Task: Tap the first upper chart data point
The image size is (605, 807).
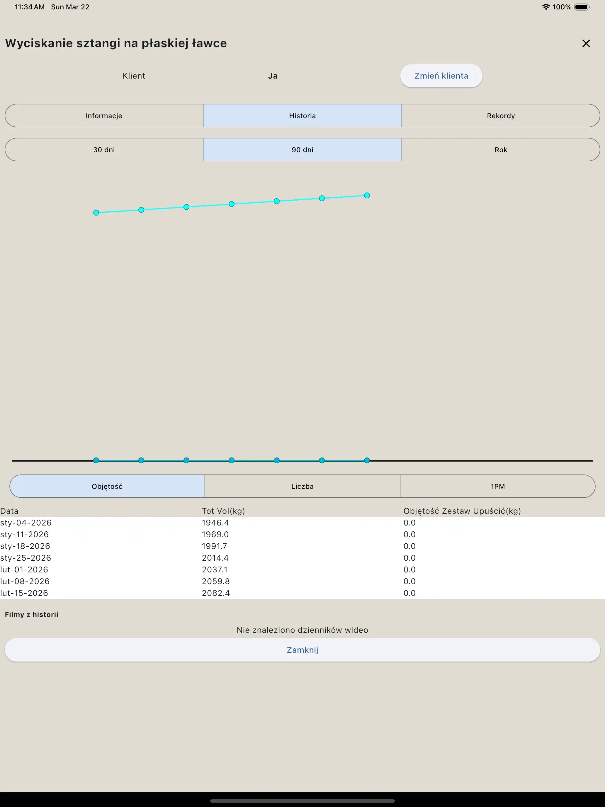Action: pos(96,213)
